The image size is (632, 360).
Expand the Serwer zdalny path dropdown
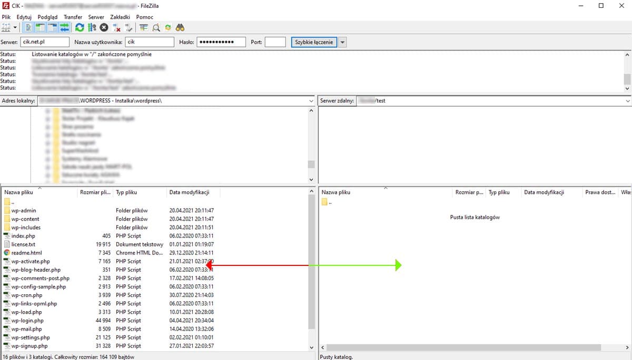point(627,100)
